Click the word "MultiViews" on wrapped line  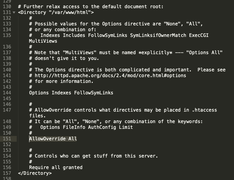pyautogui.click(x=43, y=41)
